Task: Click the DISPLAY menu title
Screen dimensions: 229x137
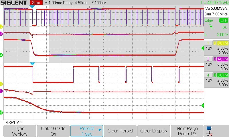Action: [x=13, y=122]
